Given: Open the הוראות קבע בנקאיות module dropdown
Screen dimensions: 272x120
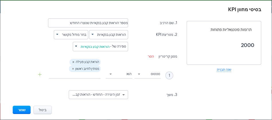Looking at the screenshot, I should pyautogui.click(x=108, y=34).
